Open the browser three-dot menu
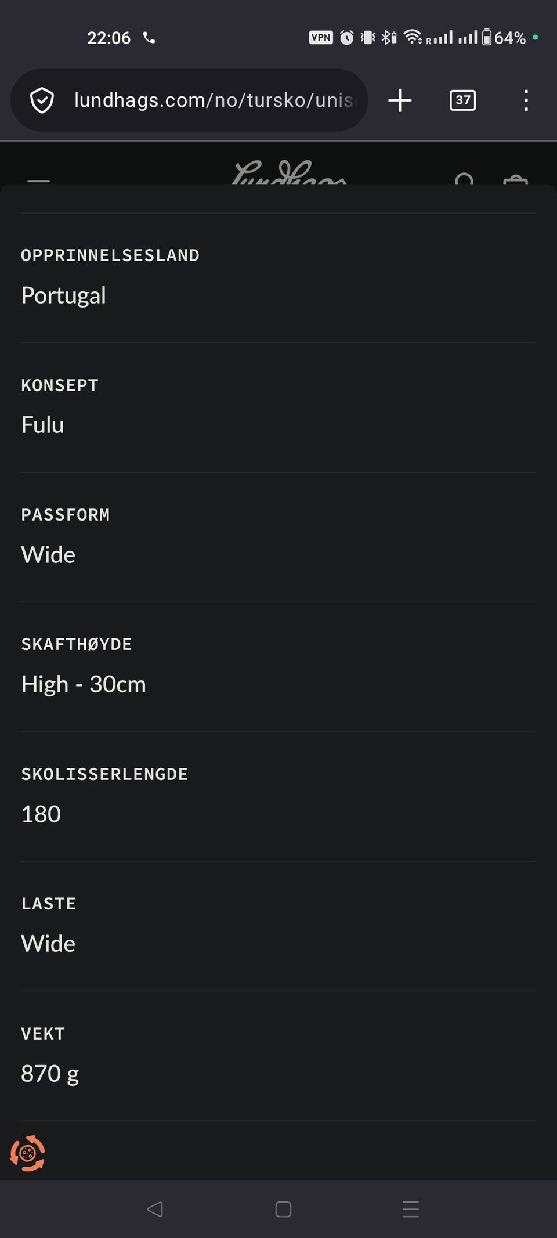The height and width of the screenshot is (1238, 557). 526,100
